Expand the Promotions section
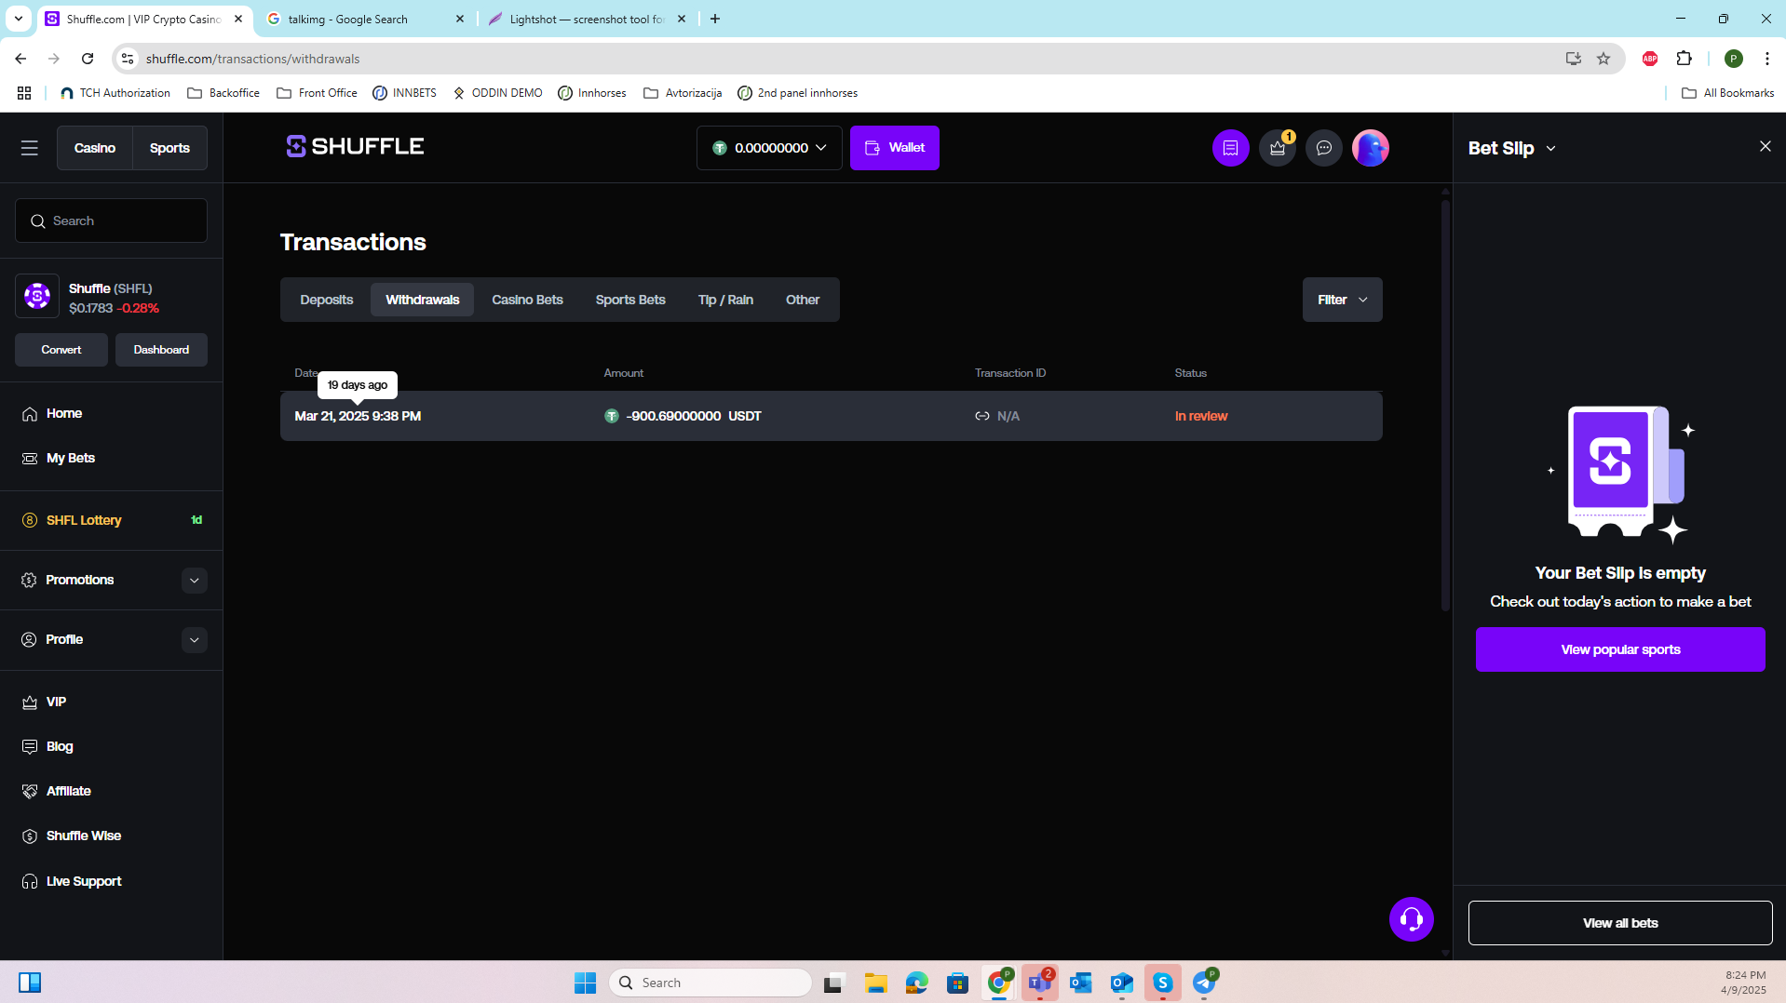 pos(194,580)
